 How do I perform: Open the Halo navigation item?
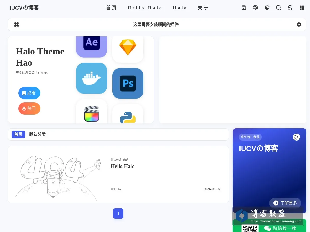180,8
